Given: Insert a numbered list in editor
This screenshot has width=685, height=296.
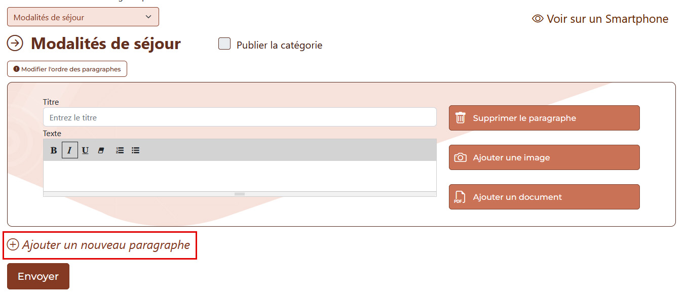Looking at the screenshot, I should 120,150.
